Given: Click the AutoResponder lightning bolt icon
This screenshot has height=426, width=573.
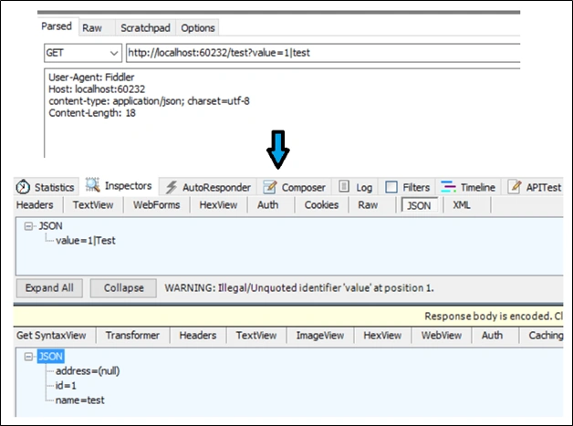Looking at the screenshot, I should click(171, 187).
